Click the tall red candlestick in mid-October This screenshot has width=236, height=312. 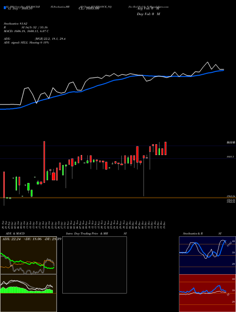pyautogui.click(x=44, y=162)
